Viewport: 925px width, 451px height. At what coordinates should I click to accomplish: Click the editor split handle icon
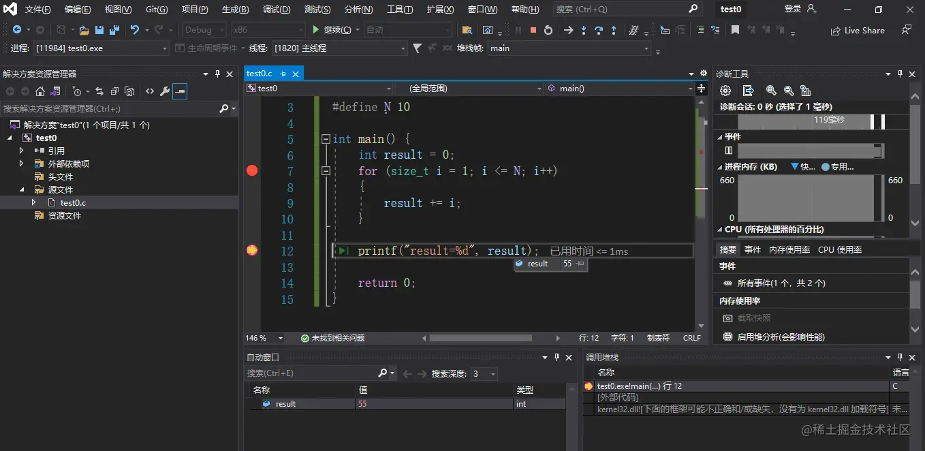point(702,89)
